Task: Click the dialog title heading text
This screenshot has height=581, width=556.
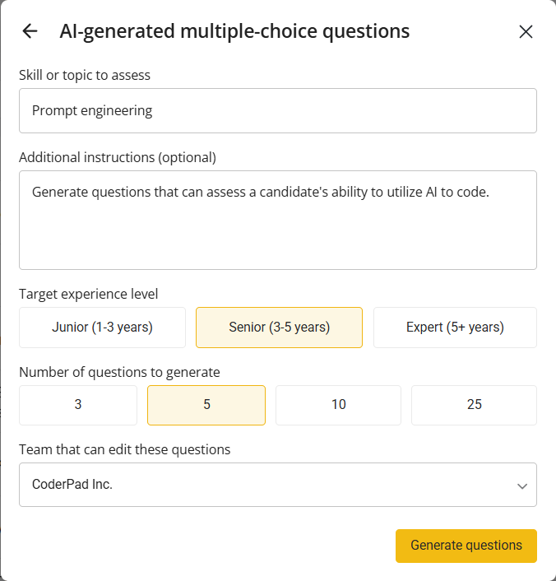Action: click(234, 32)
